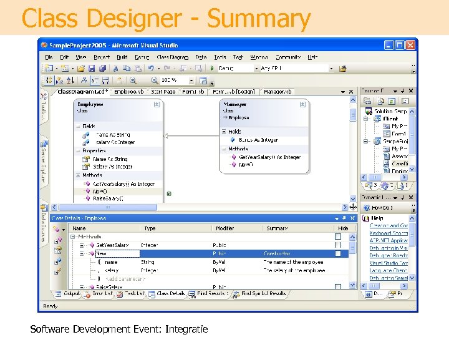Screen dimensions: 449x337
Task: Toggle Hide checkbox for New constructor row
Action: (338, 253)
